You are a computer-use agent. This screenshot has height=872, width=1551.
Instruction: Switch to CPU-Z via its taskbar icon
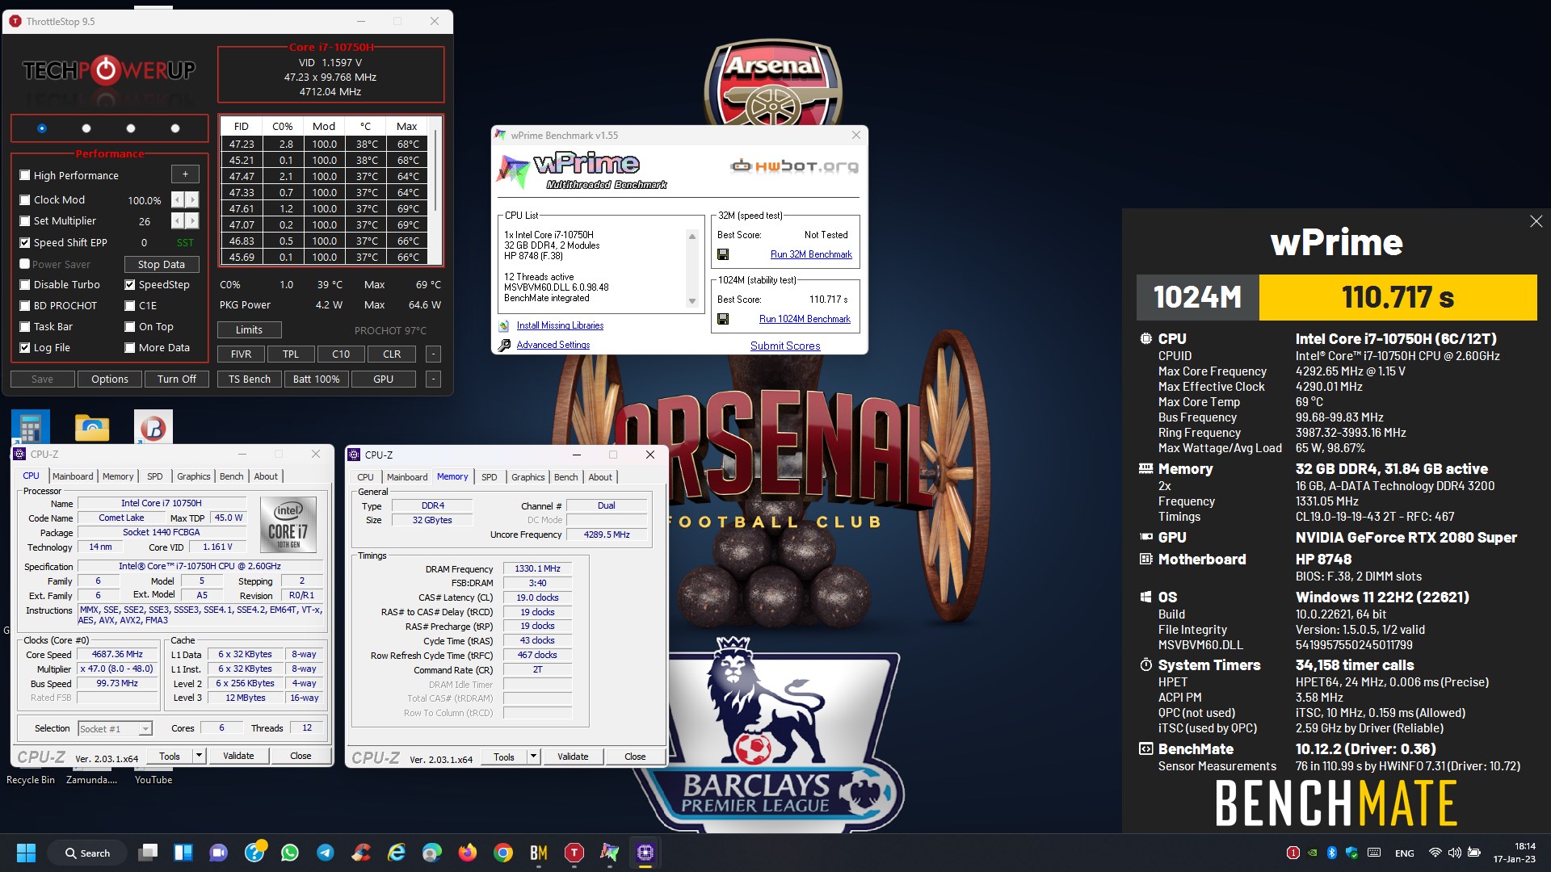click(645, 853)
